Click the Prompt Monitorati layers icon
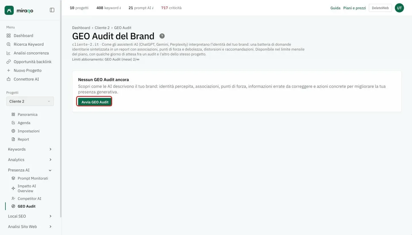This screenshot has height=235, width=412. 13,178
